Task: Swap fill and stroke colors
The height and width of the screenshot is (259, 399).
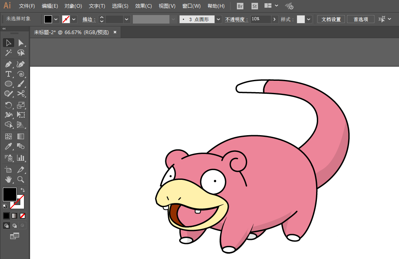Action: click(x=22, y=190)
